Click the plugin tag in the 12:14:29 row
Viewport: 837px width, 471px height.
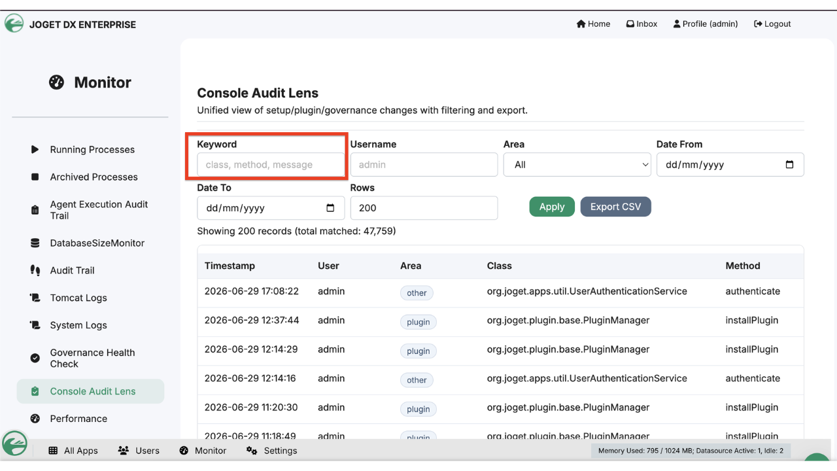(x=418, y=351)
